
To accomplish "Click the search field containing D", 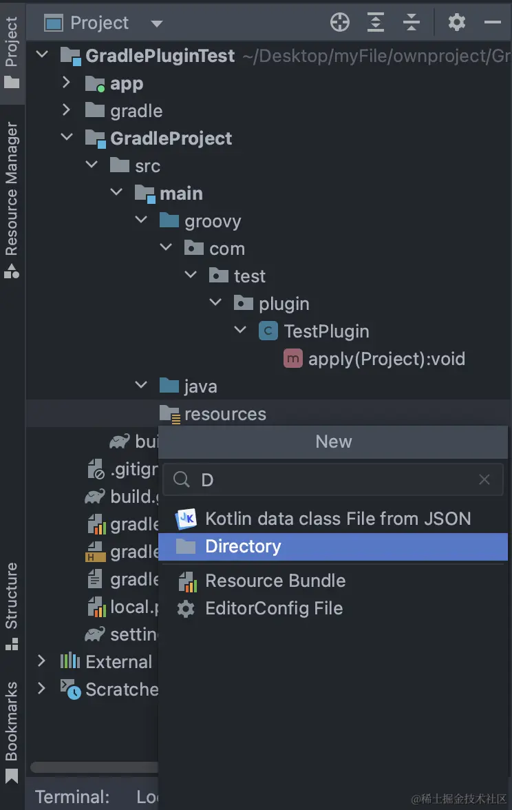I will click(x=330, y=479).
